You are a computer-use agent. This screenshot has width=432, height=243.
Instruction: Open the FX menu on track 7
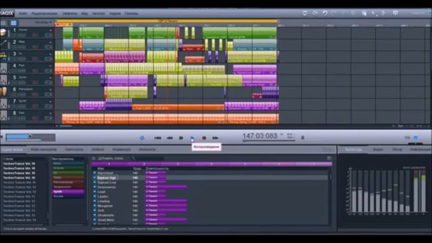49,106
